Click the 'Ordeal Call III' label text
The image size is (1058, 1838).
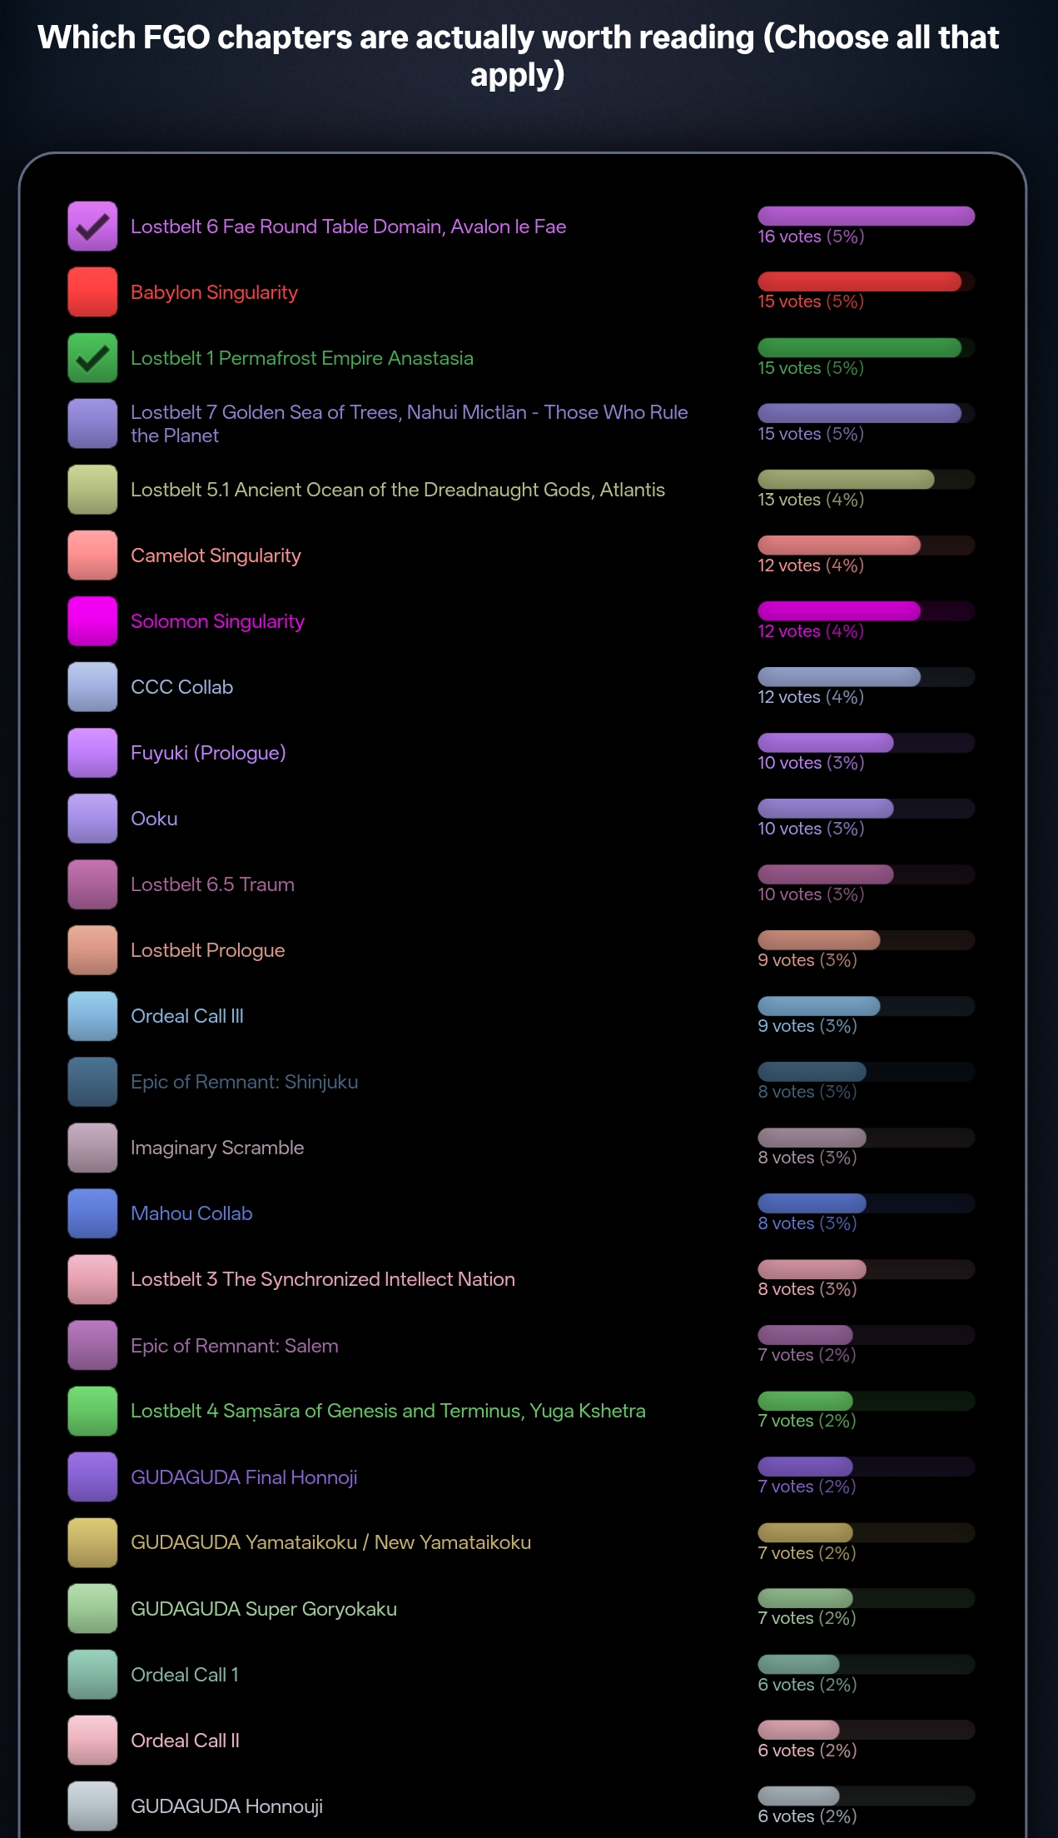pyautogui.click(x=187, y=1016)
